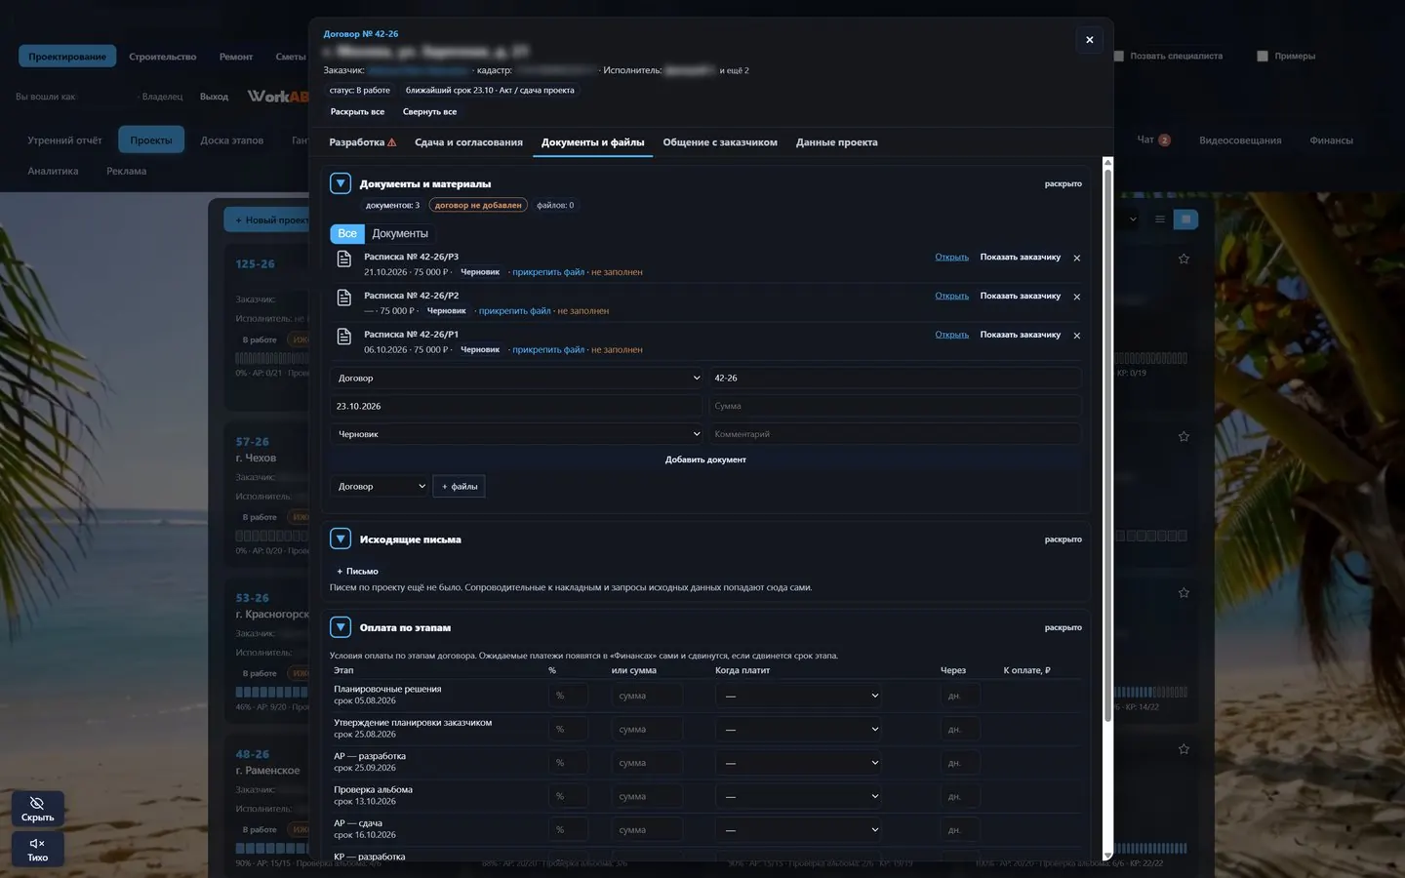This screenshot has width=1405, height=878.
Task: Delete Расписка № 42-26/Р1 using its X icon
Action: point(1077,336)
